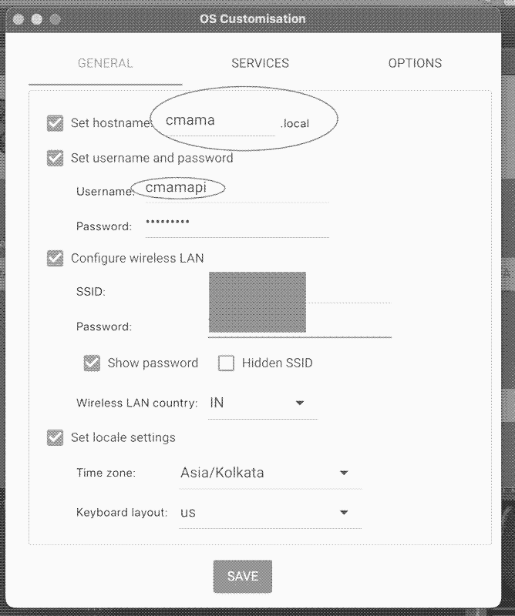Toggle Set username and password checkbox
Screen dimensions: 515x616
click(x=55, y=158)
